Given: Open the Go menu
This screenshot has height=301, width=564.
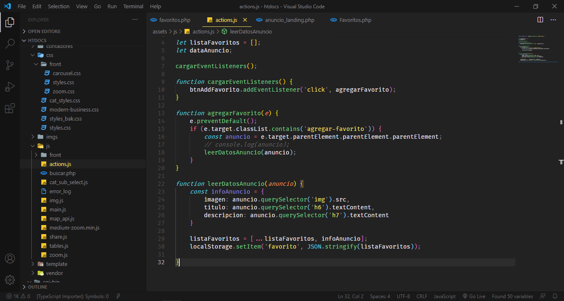Looking at the screenshot, I should click(x=97, y=6).
